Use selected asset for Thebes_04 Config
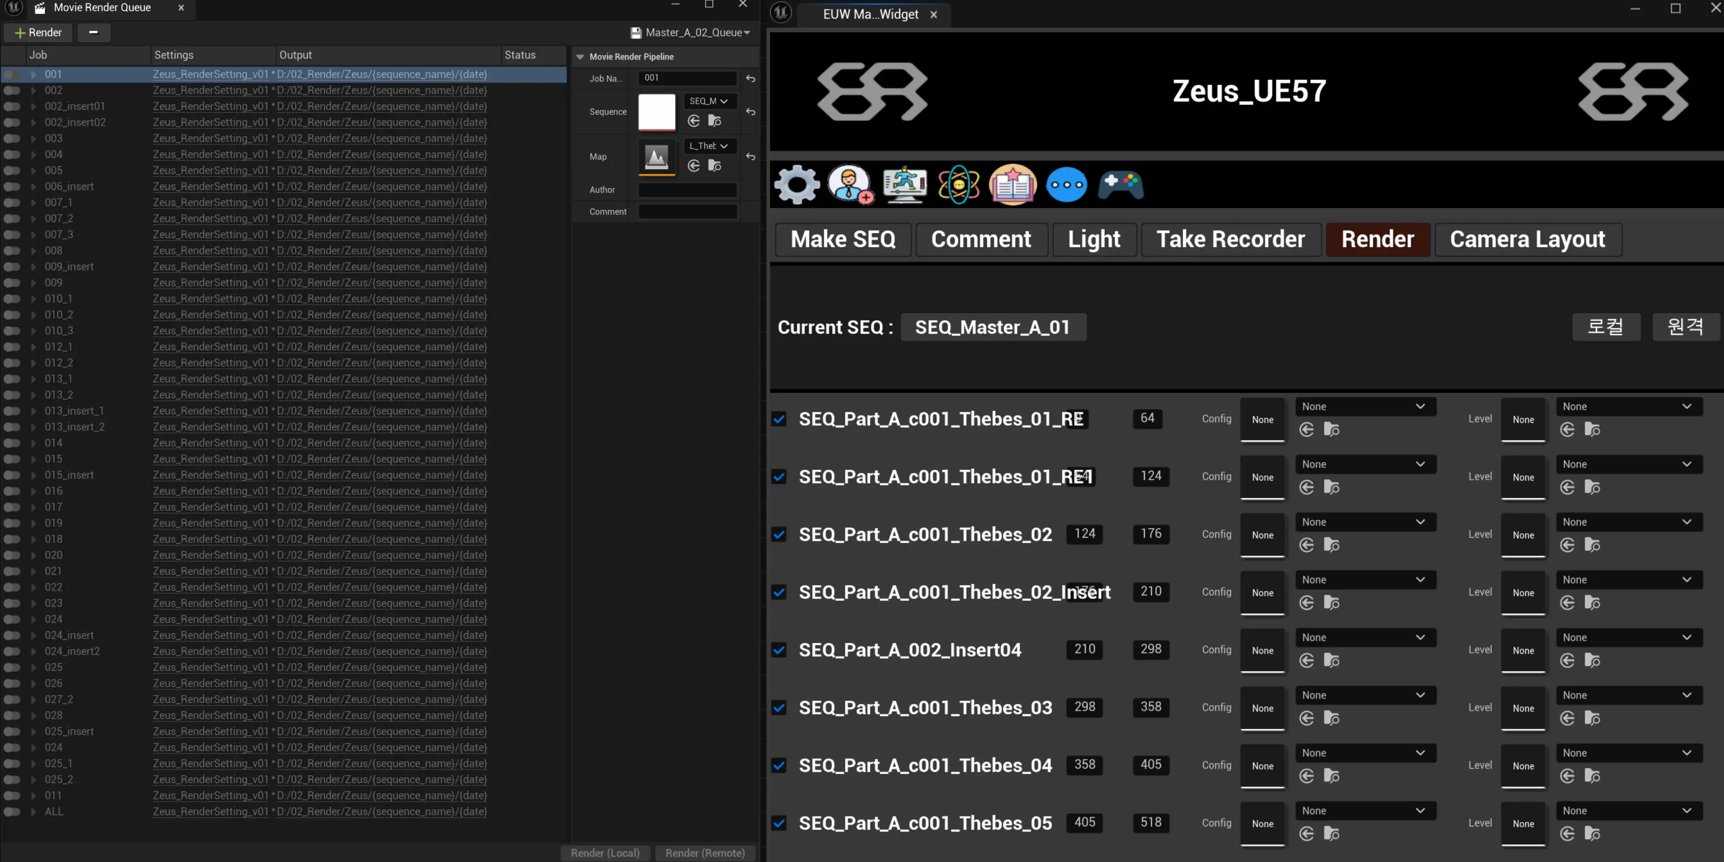1724x862 pixels. click(x=1306, y=776)
